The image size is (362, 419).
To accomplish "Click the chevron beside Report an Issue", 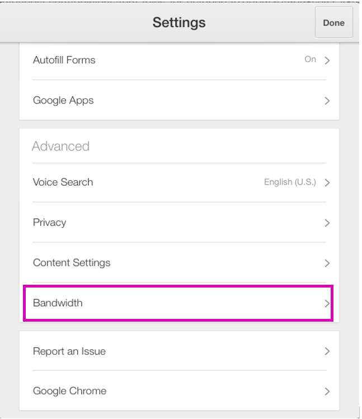I will [327, 351].
